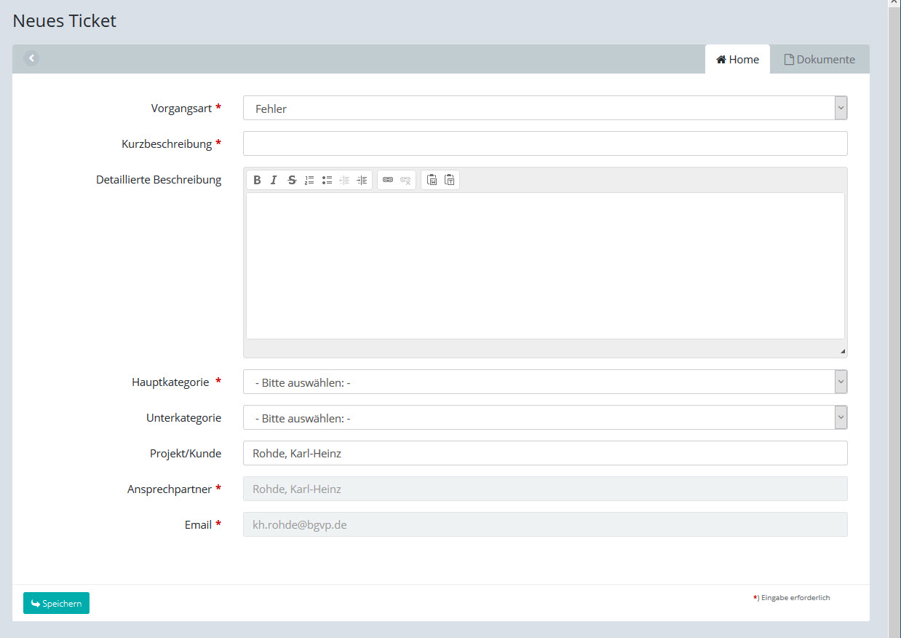The height and width of the screenshot is (638, 901).
Task: Focus the Projekt/Kunde text field
Action: (544, 453)
